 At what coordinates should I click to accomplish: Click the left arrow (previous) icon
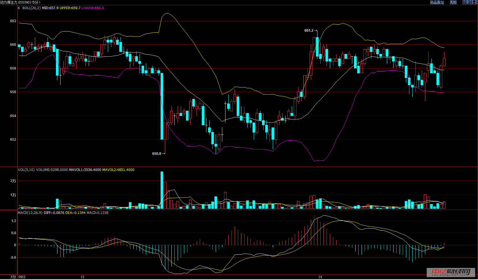click(465, 2)
